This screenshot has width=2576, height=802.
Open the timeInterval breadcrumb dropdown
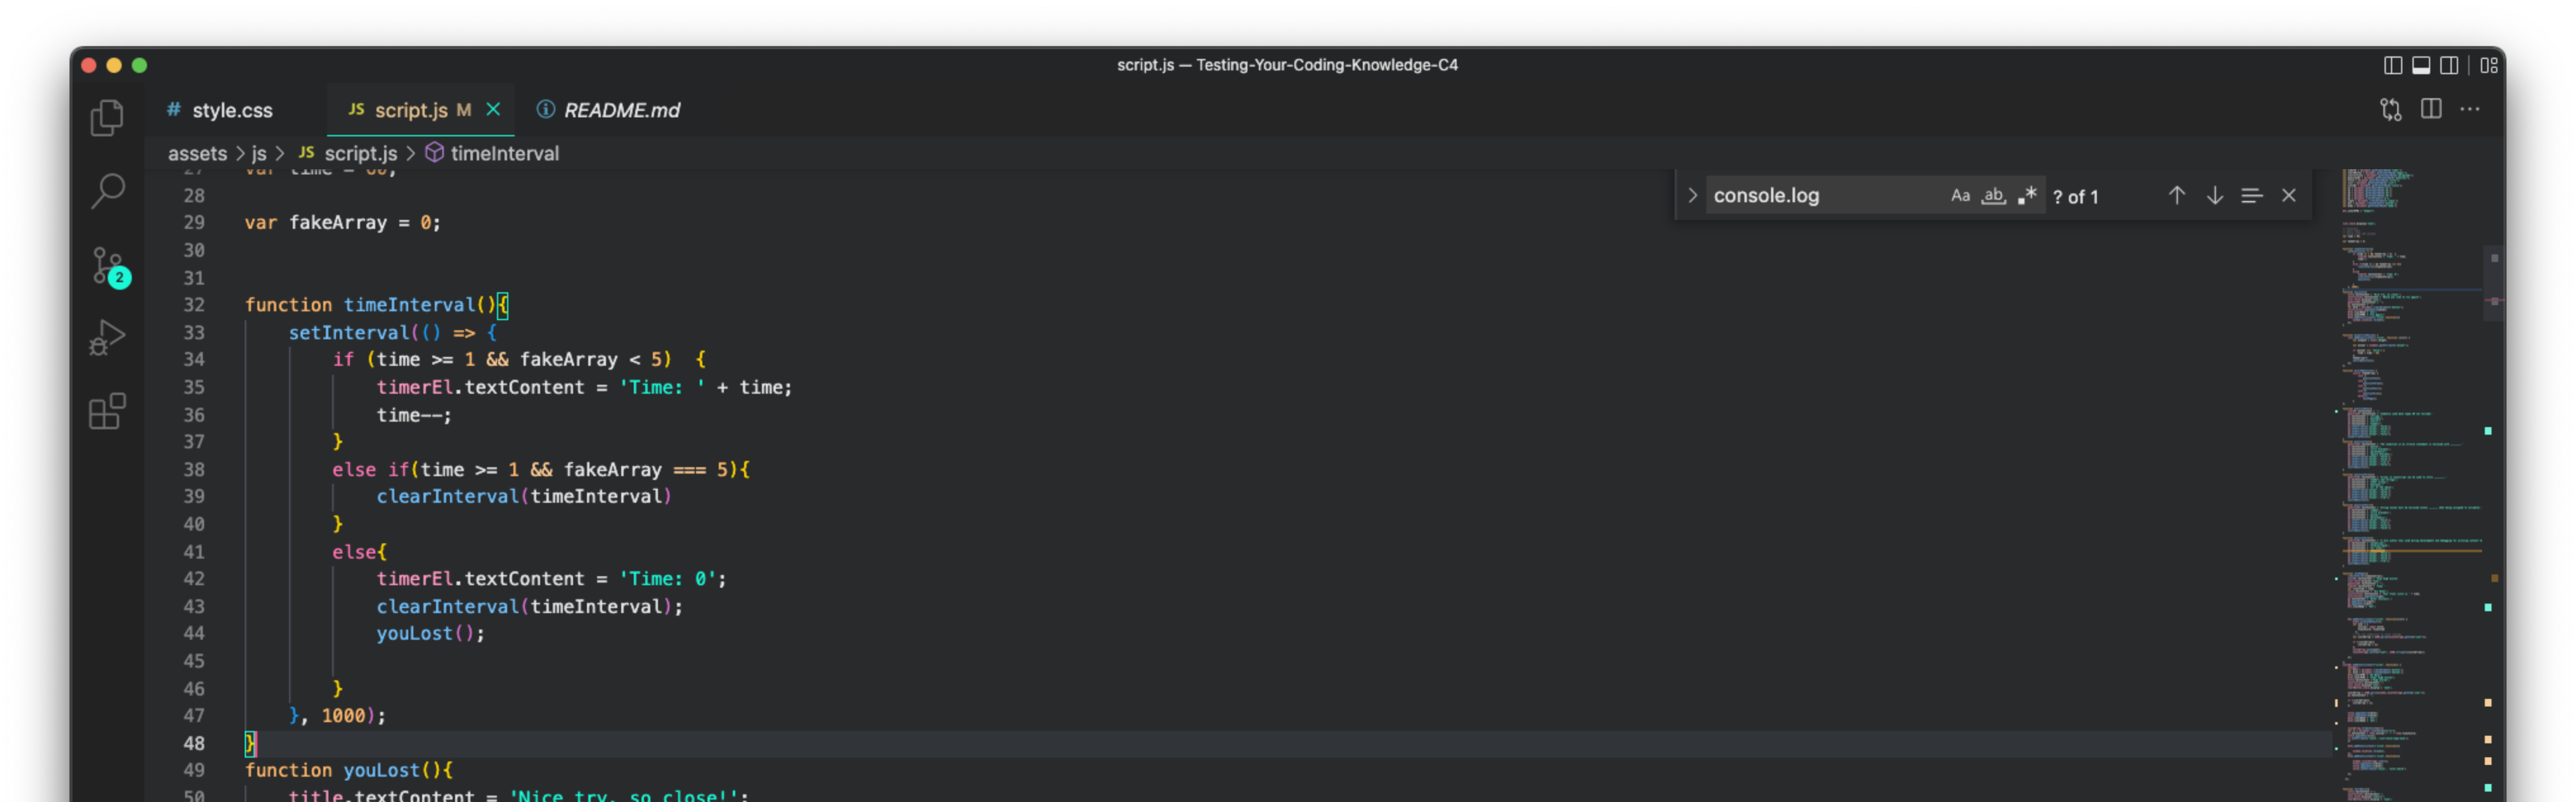coord(504,153)
